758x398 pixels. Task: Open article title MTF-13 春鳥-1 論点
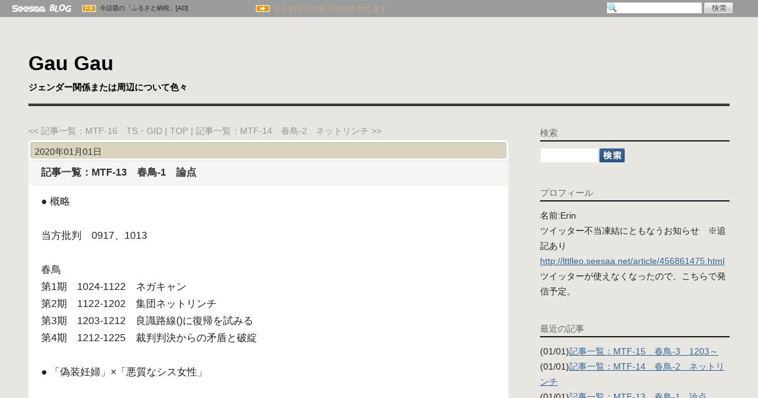point(119,172)
